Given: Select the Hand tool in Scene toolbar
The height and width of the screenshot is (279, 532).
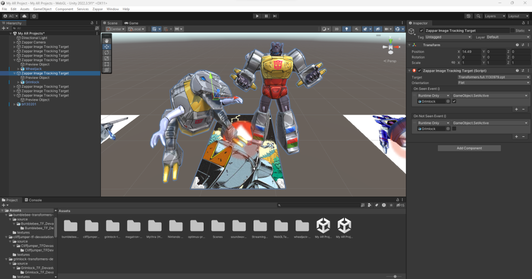Looking at the screenshot, I should [x=107, y=40].
